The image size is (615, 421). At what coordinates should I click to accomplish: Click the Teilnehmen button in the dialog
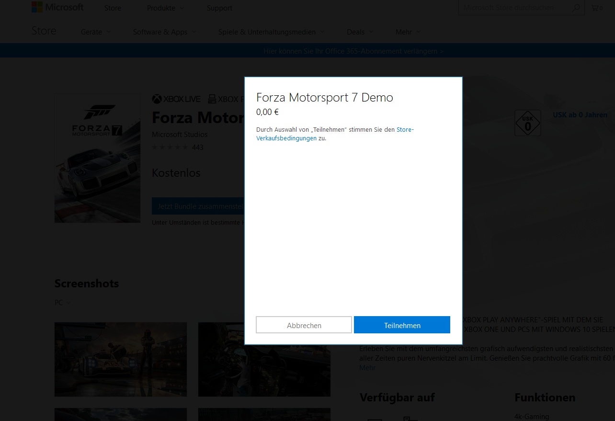pos(402,325)
